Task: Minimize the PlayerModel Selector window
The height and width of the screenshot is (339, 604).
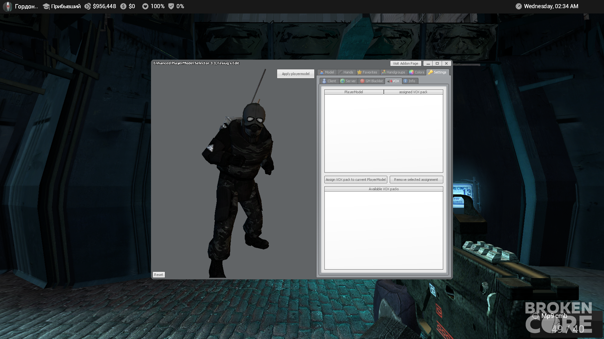Action: pyautogui.click(x=428, y=63)
